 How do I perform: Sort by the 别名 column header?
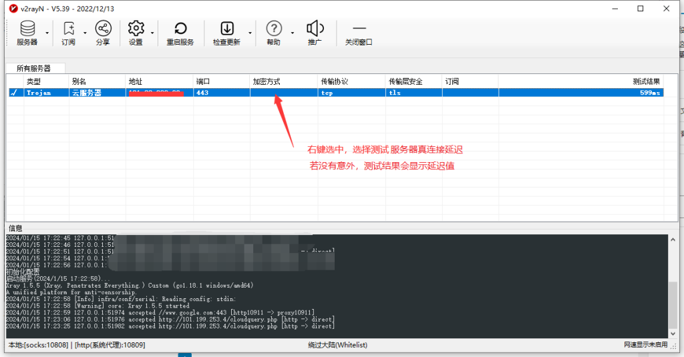pos(98,81)
